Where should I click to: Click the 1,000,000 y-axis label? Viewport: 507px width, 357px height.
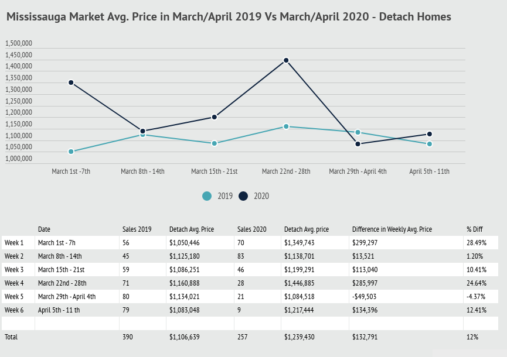[x=19, y=159]
